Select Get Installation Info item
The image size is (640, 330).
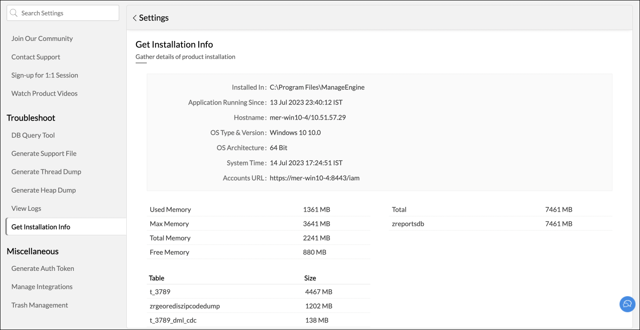coord(41,227)
